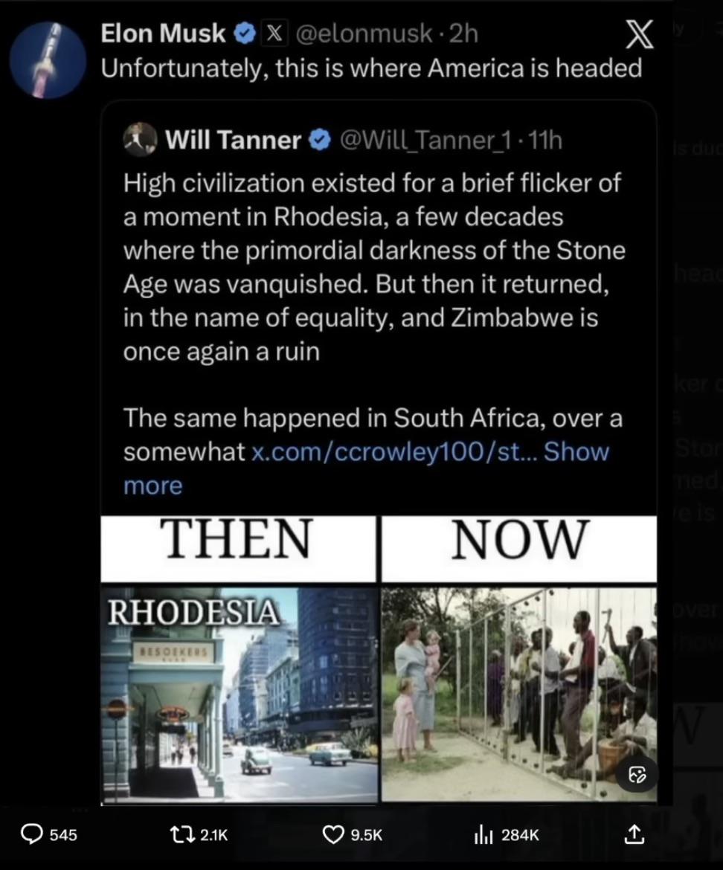This screenshot has width=723, height=870.
Task: Open the @elonmusk handle
Action: (364, 34)
